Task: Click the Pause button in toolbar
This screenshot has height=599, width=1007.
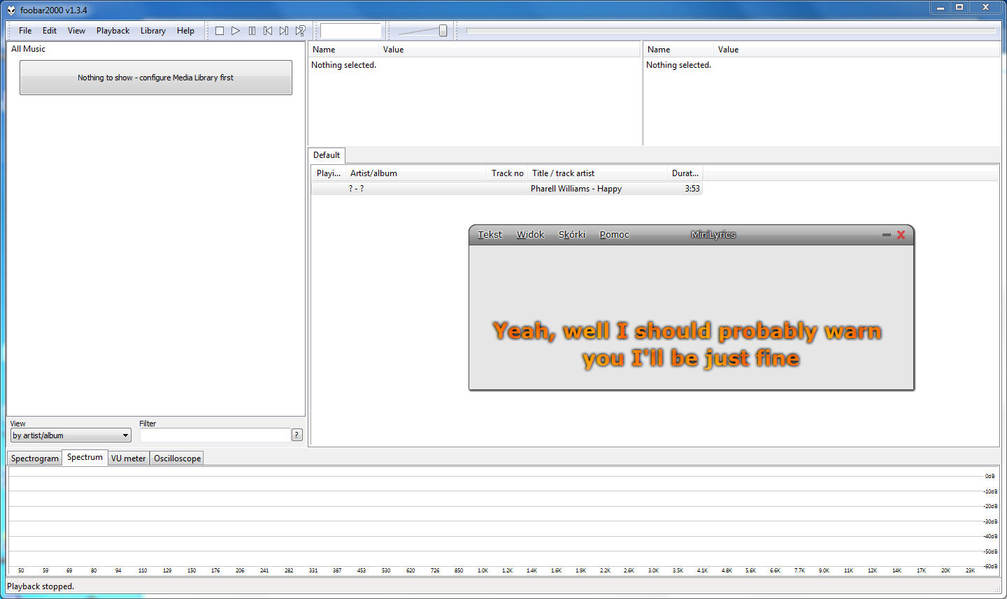Action: (252, 31)
